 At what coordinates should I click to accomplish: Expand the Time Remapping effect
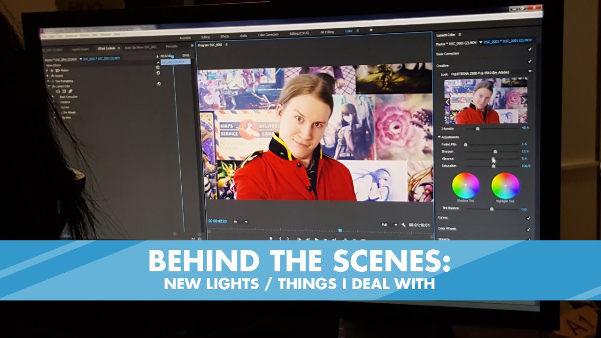pyautogui.click(x=48, y=81)
